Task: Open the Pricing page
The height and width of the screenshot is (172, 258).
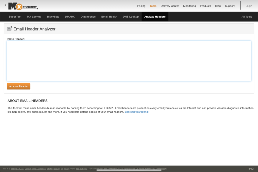Action: [141, 6]
